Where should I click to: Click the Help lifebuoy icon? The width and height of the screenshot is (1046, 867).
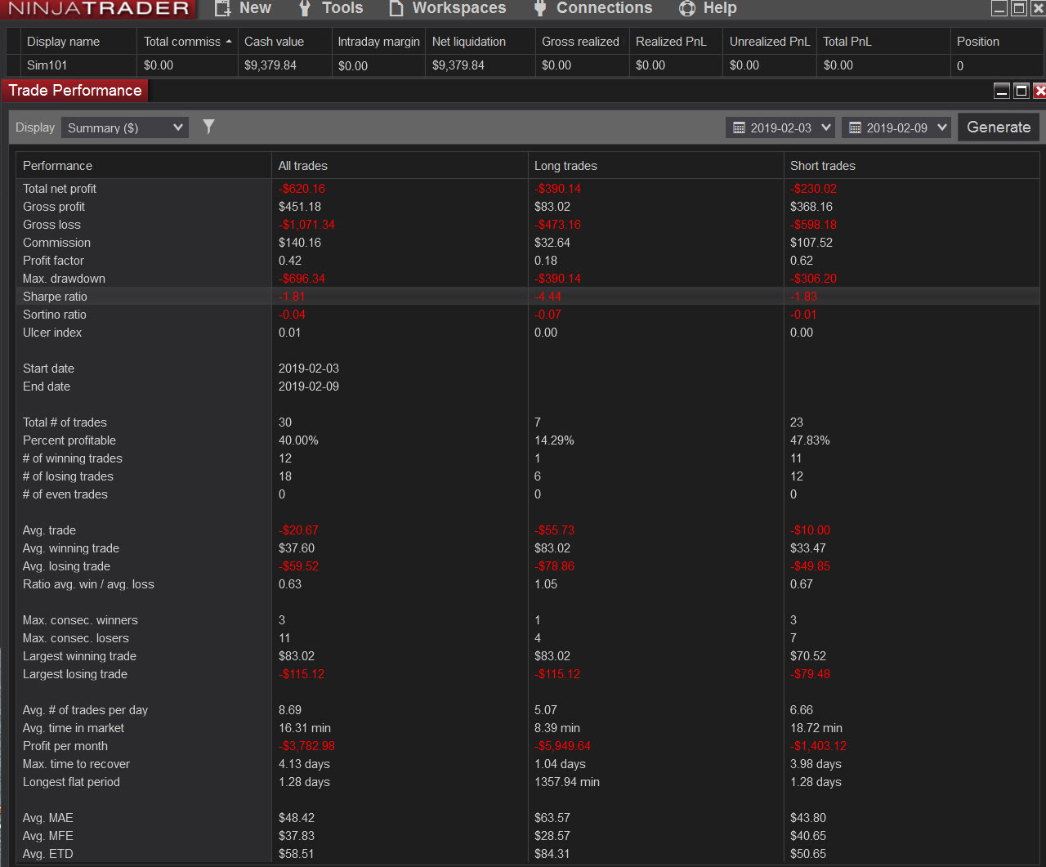[687, 8]
